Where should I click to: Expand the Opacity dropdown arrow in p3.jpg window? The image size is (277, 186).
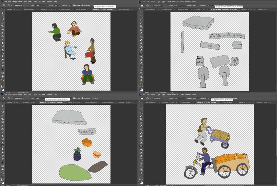pyautogui.click(x=198, y=99)
